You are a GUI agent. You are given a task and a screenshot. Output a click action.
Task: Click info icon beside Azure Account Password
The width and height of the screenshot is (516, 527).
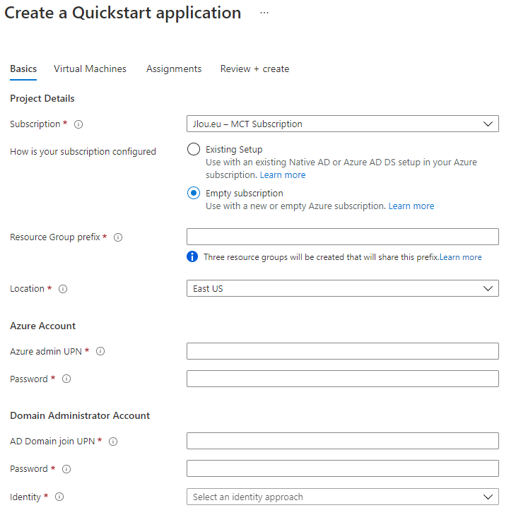[x=66, y=379]
